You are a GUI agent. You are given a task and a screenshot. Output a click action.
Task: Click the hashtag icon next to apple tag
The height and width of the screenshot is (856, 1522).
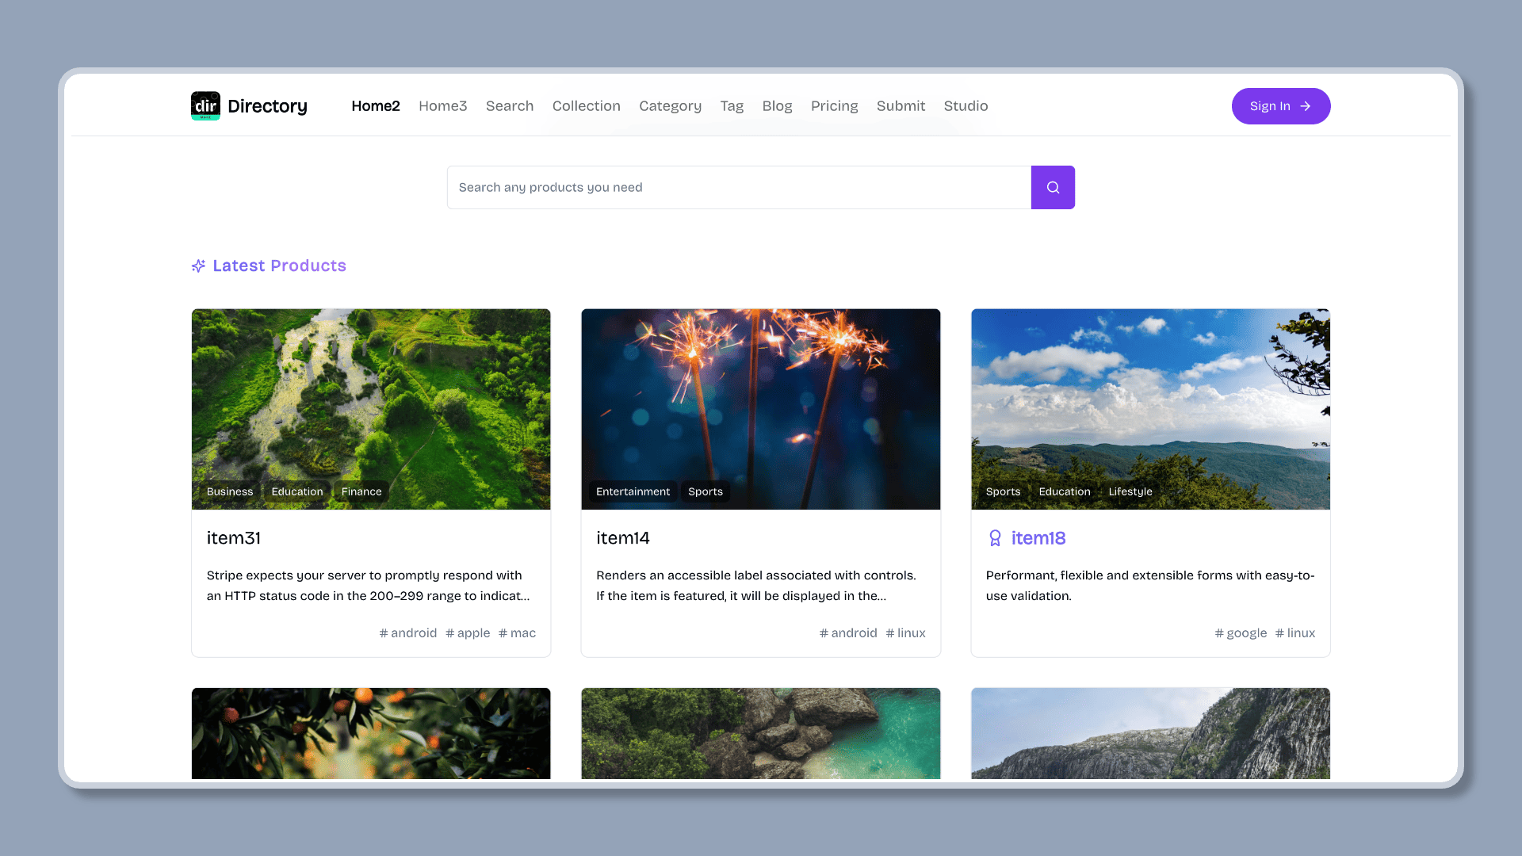(x=449, y=632)
